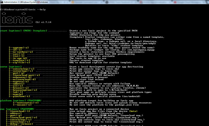209x126 pixels.
Task: Click 'Use specific address or return with failure'
Action: tap(100, 84)
